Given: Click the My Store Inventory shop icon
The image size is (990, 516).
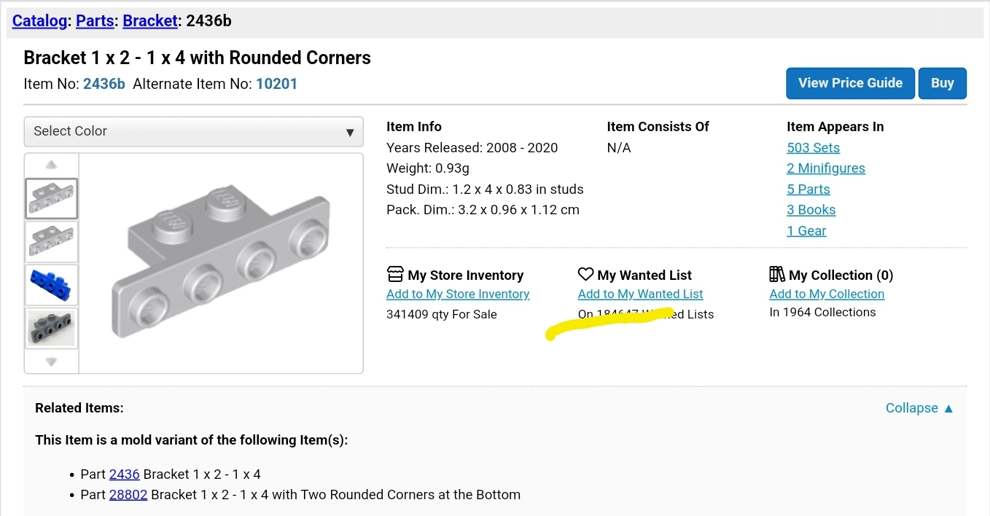Looking at the screenshot, I should [394, 275].
